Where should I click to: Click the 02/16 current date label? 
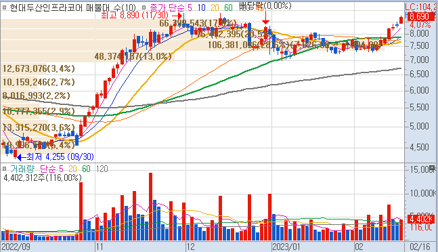point(420,247)
